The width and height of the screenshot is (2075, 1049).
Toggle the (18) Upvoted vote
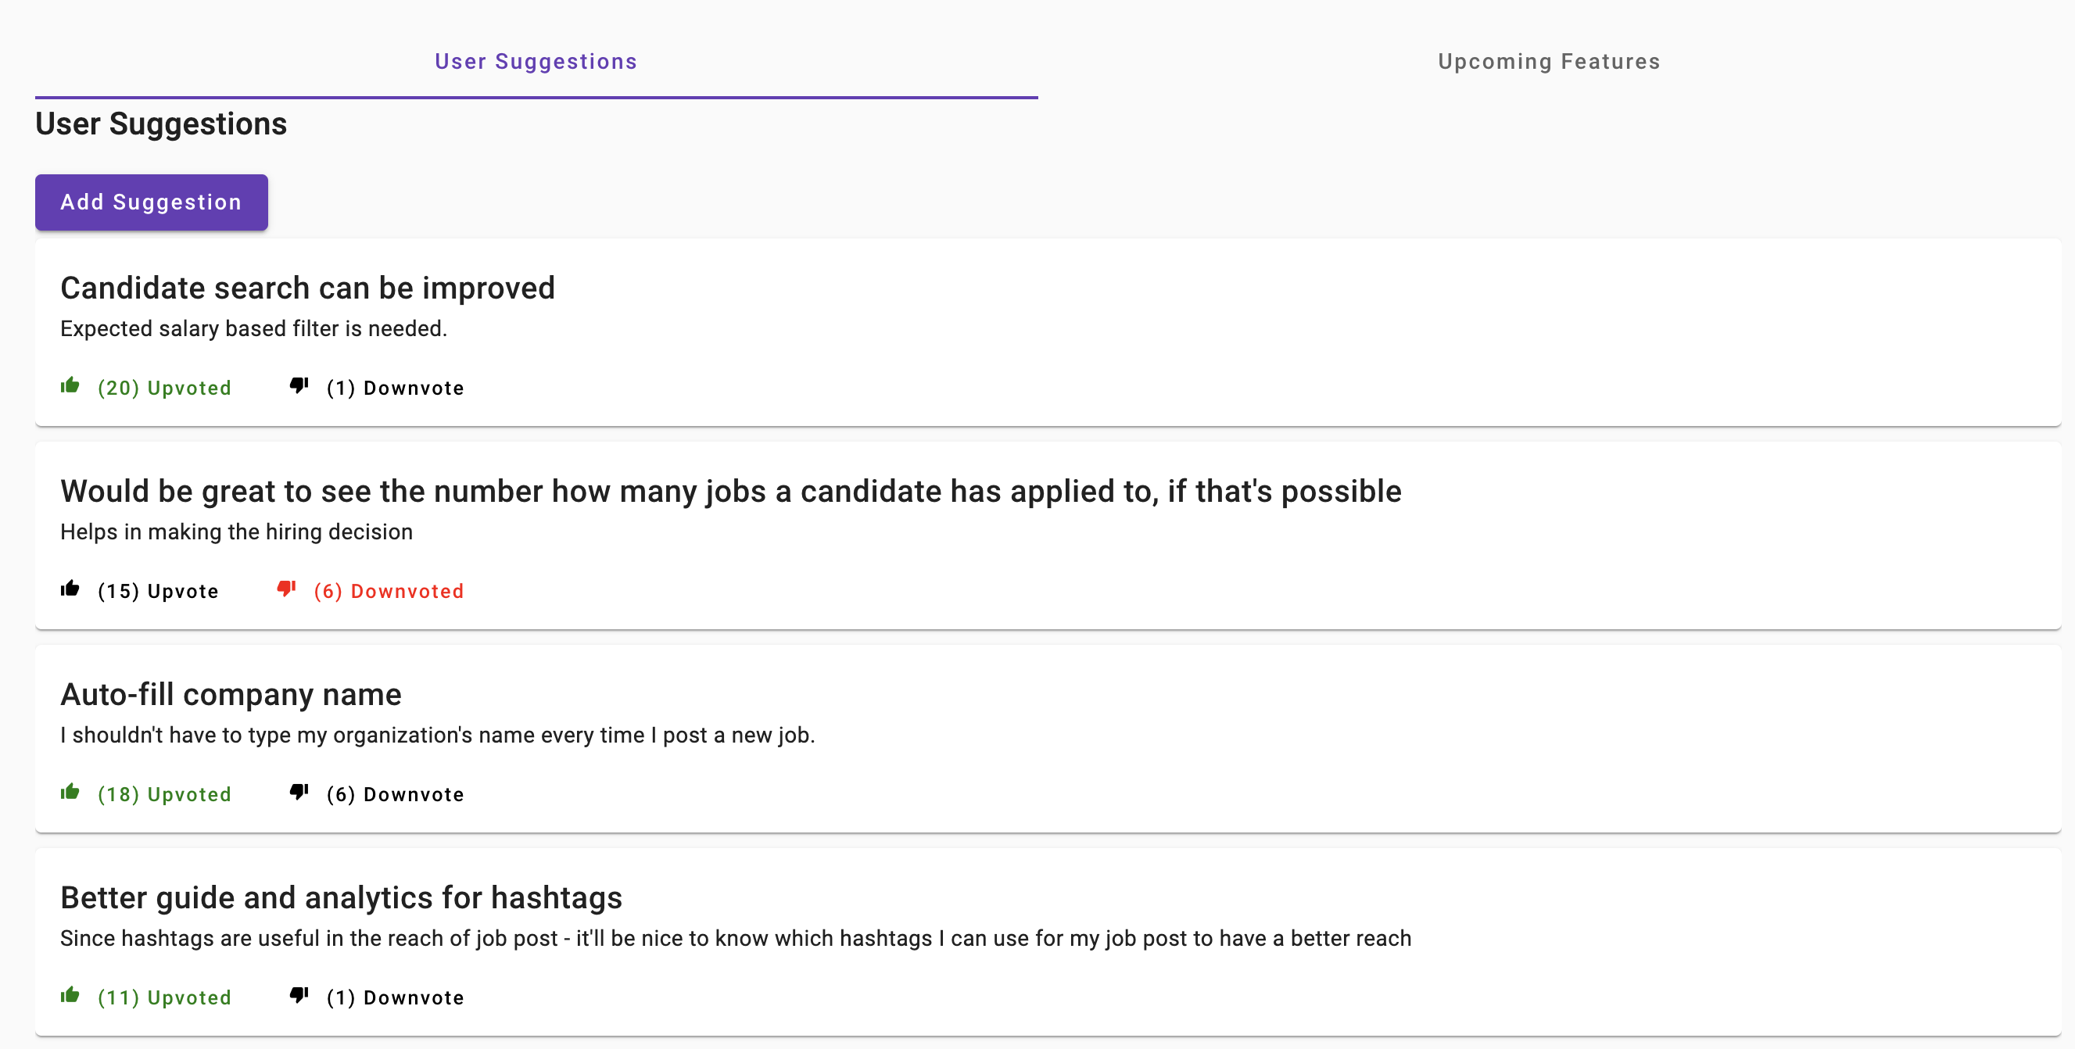[164, 795]
